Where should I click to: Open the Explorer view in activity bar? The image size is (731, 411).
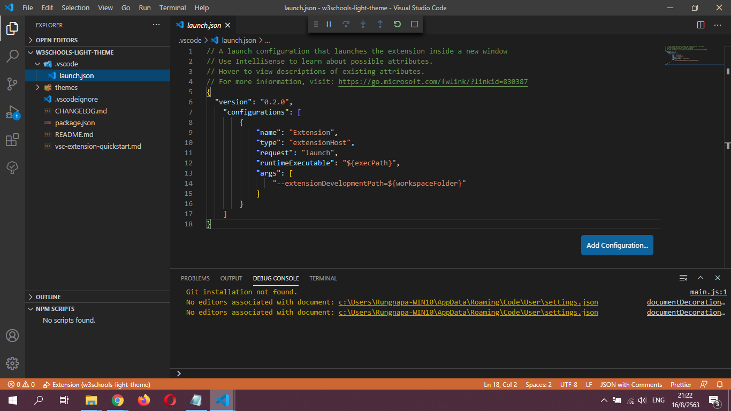point(12,28)
